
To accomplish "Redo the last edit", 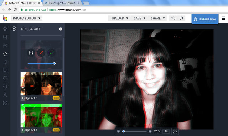I will [x=181, y=18].
